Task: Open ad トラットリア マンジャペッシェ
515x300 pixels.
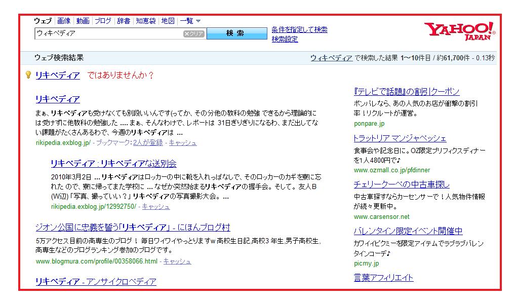Action: pyautogui.click(x=400, y=138)
